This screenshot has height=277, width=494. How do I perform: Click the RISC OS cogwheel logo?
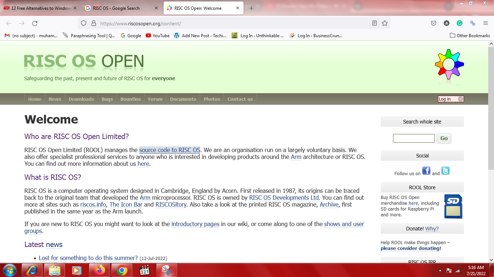(x=449, y=64)
